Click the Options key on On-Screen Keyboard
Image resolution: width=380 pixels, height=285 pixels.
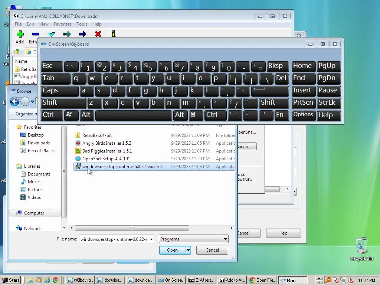303,115
